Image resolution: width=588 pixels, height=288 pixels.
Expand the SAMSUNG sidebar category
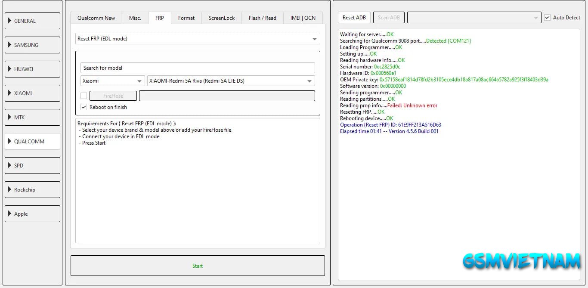pos(32,45)
